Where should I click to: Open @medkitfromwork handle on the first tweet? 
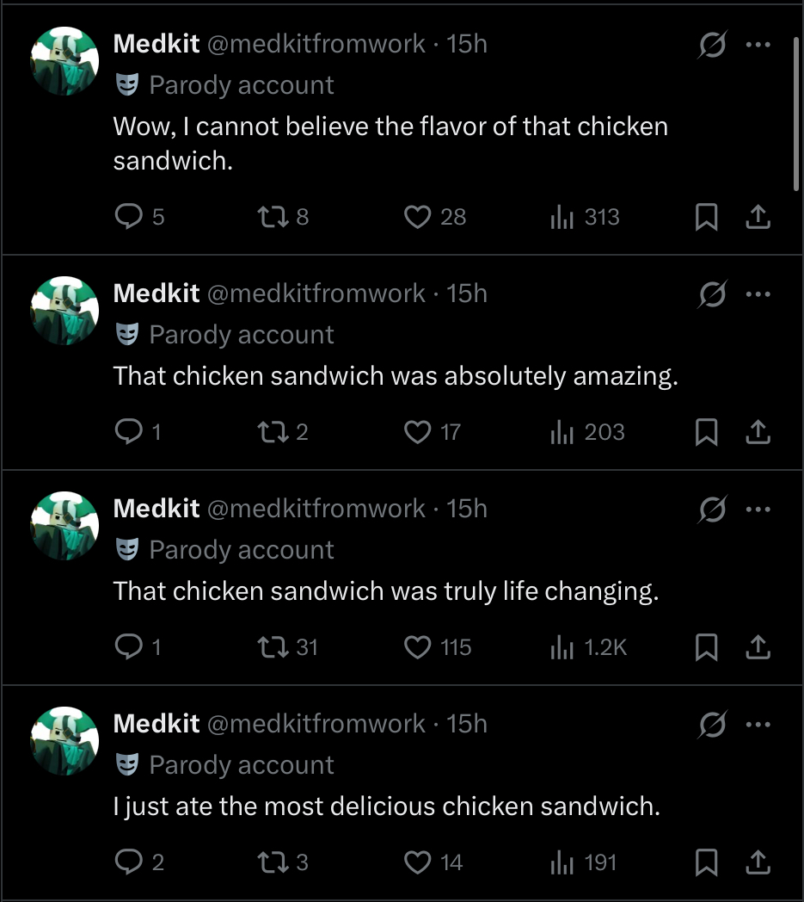(316, 44)
